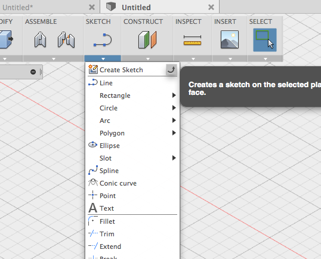The image size is (321, 259).
Task: Expand the Polygon submenu arrow
Action: (x=174, y=133)
